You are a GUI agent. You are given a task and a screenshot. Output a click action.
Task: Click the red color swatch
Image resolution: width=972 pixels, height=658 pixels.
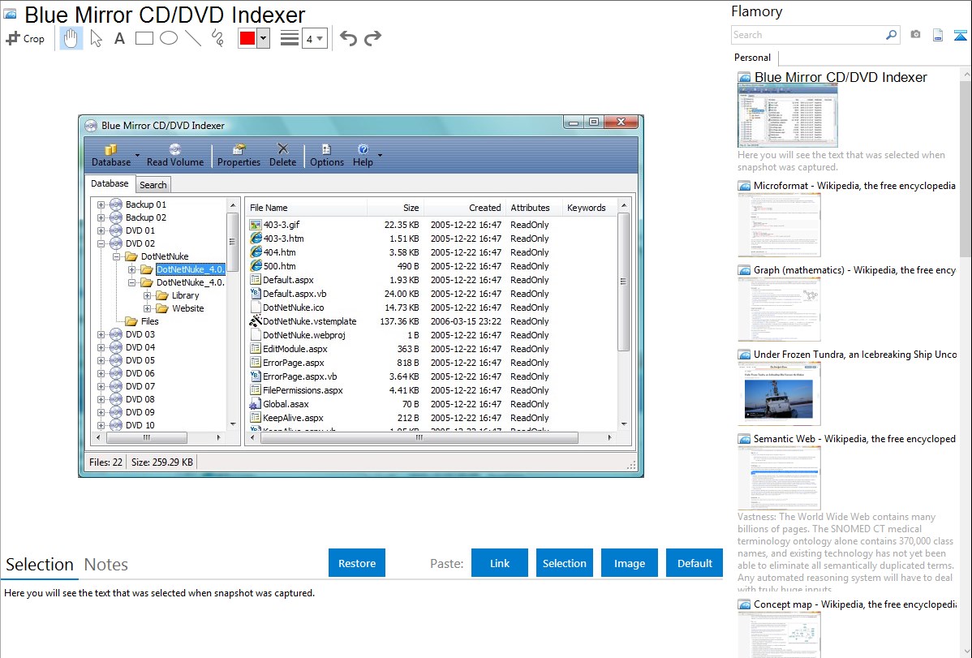click(x=247, y=38)
